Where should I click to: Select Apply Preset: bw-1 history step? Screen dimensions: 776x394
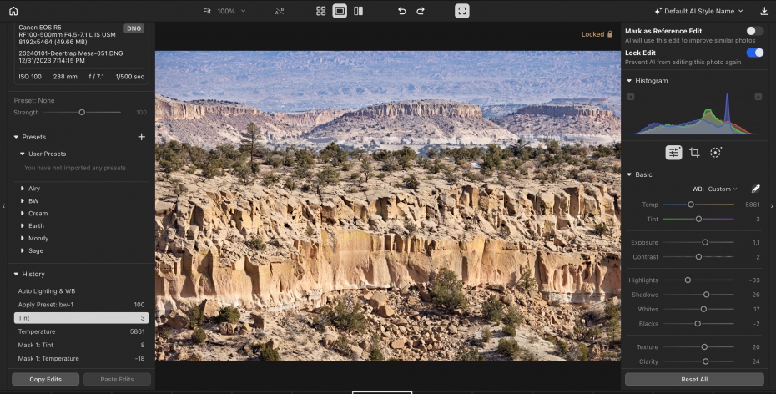(x=81, y=305)
